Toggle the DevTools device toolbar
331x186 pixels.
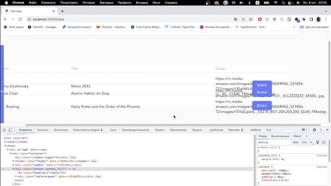pos(10,130)
